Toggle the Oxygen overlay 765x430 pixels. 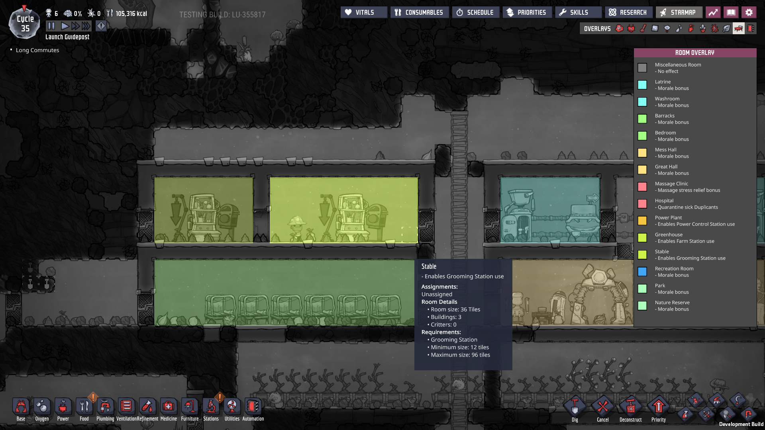pos(619,29)
